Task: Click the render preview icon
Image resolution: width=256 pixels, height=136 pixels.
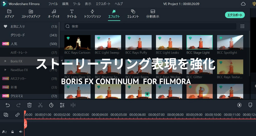Action: pyautogui.click(x=239, y=105)
